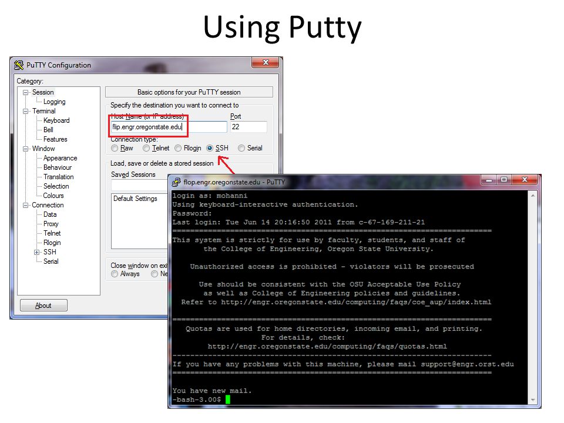Click the PuTTY Configuration title bar icon
The width and height of the screenshot is (564, 423).
(19, 65)
